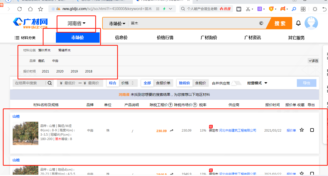
Task: Toggle 合并供应商 switch
Action: (236, 83)
